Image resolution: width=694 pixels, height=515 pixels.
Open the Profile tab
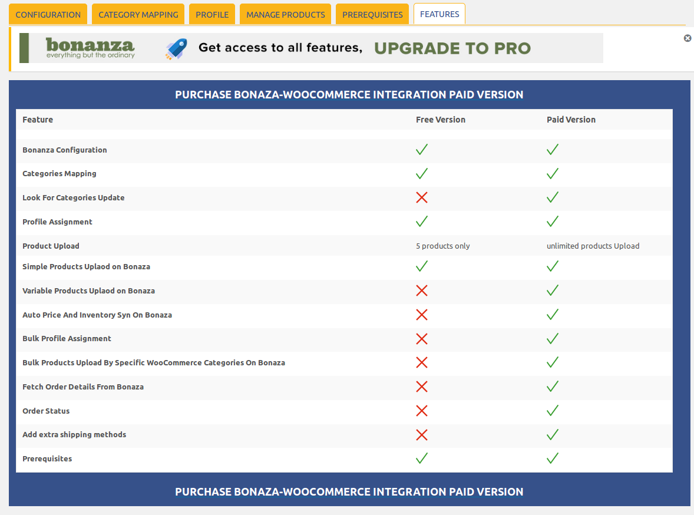tap(212, 15)
